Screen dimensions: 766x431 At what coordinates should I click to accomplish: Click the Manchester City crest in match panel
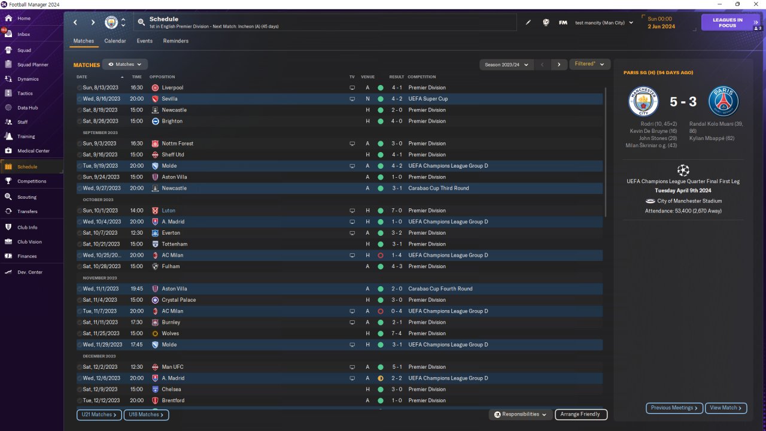coord(643,101)
